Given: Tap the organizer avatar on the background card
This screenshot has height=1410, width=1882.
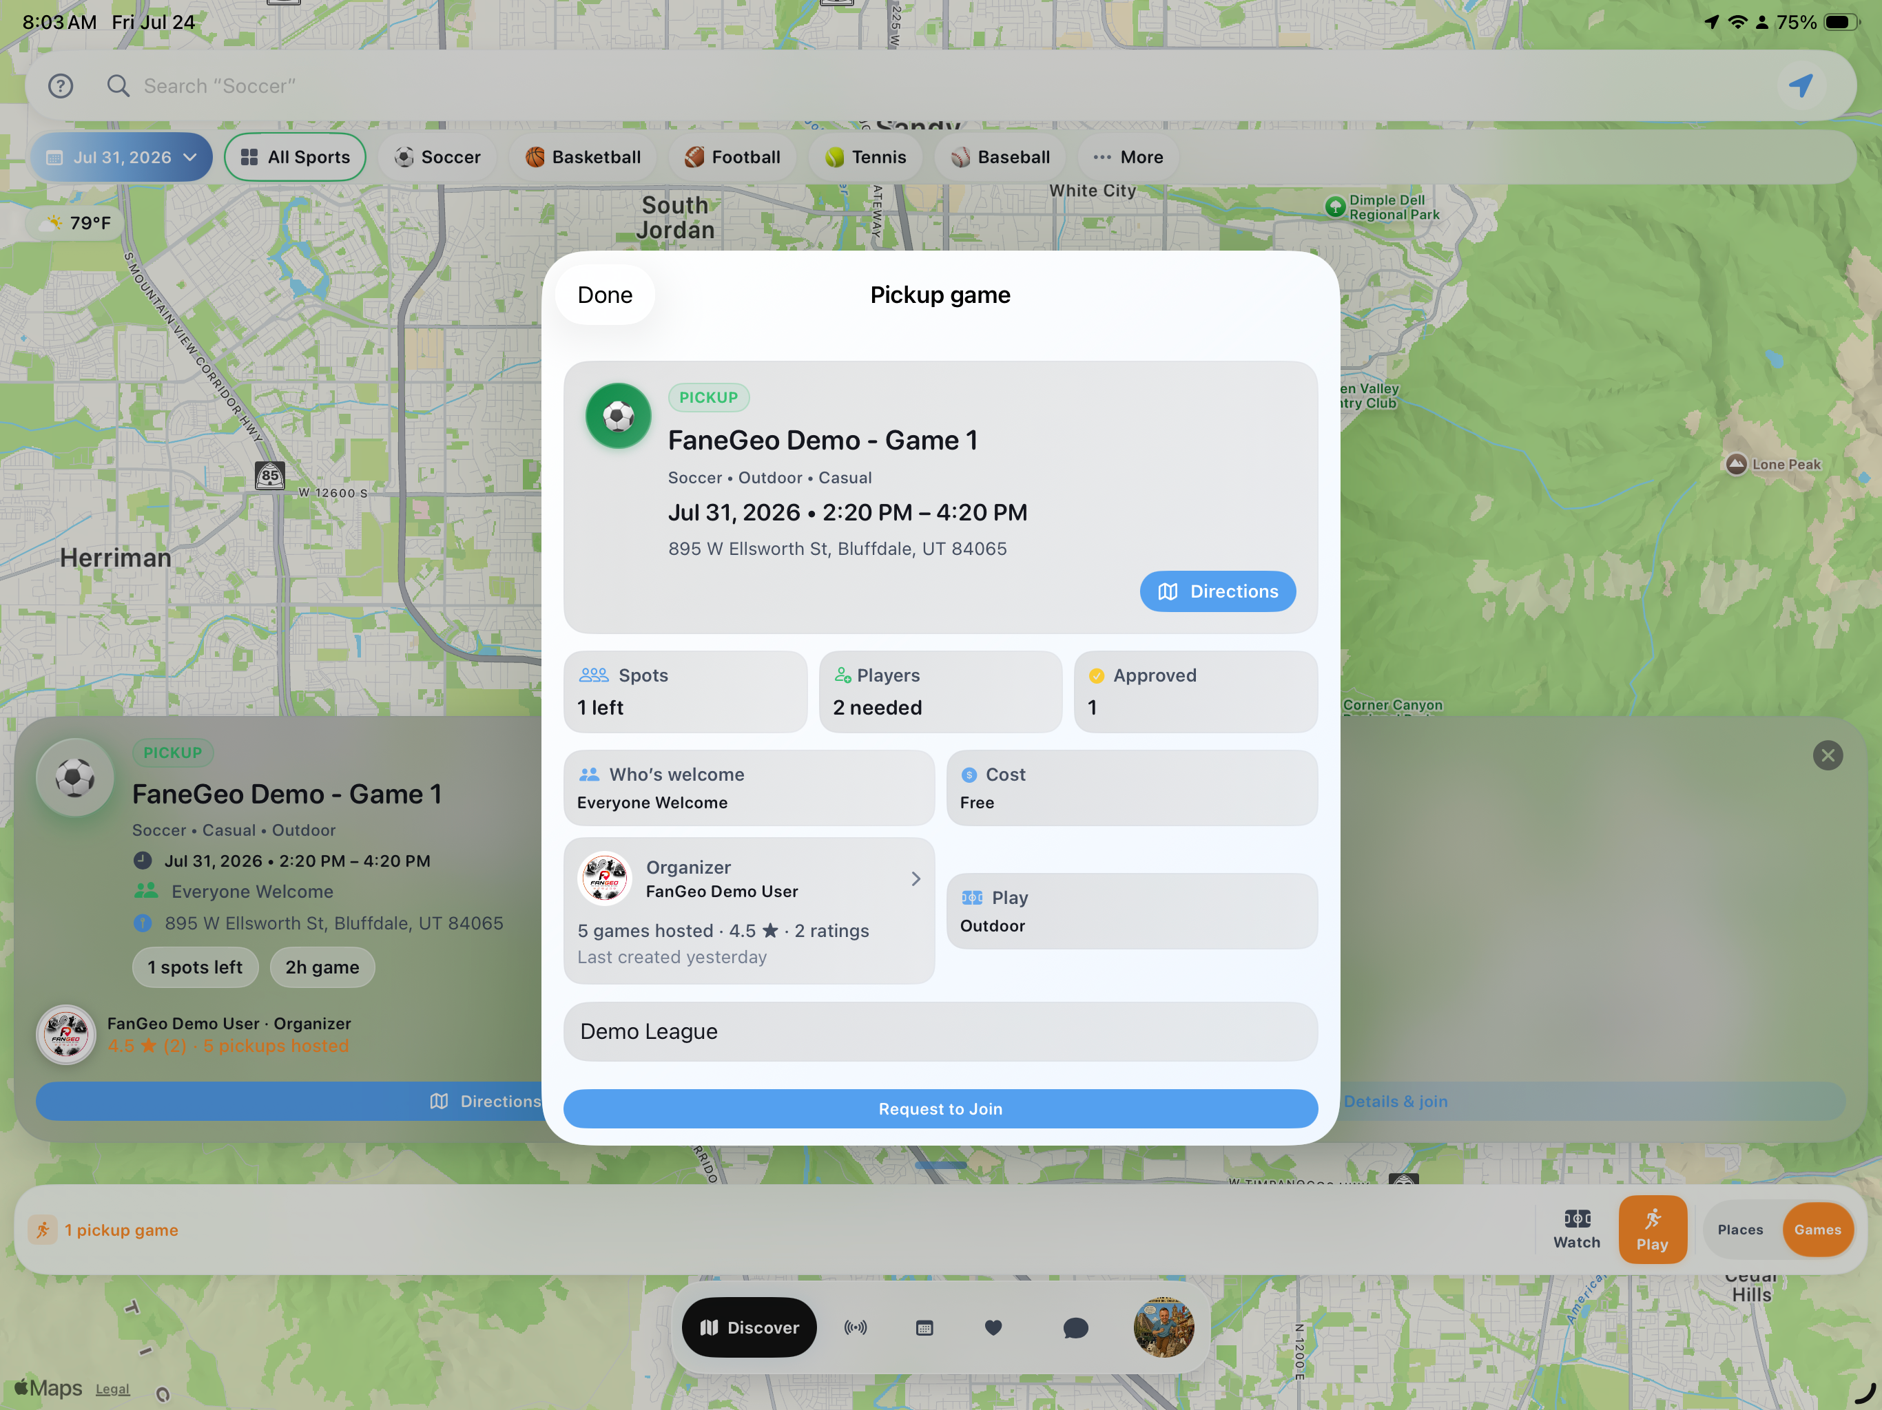Looking at the screenshot, I should point(66,1035).
